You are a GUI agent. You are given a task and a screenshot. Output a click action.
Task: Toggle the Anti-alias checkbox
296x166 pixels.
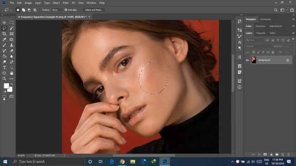66,10
